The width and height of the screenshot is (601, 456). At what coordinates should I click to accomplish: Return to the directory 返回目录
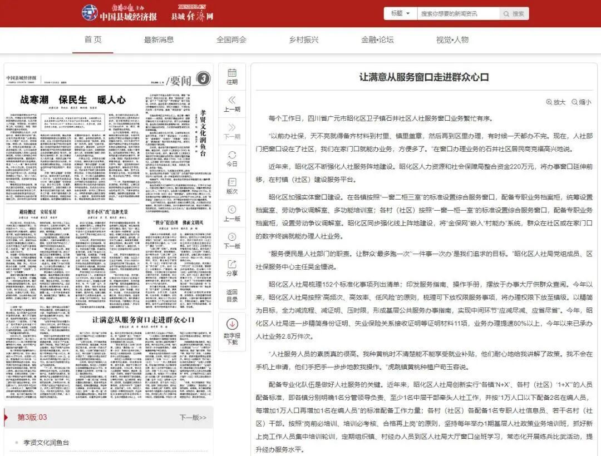point(232,296)
